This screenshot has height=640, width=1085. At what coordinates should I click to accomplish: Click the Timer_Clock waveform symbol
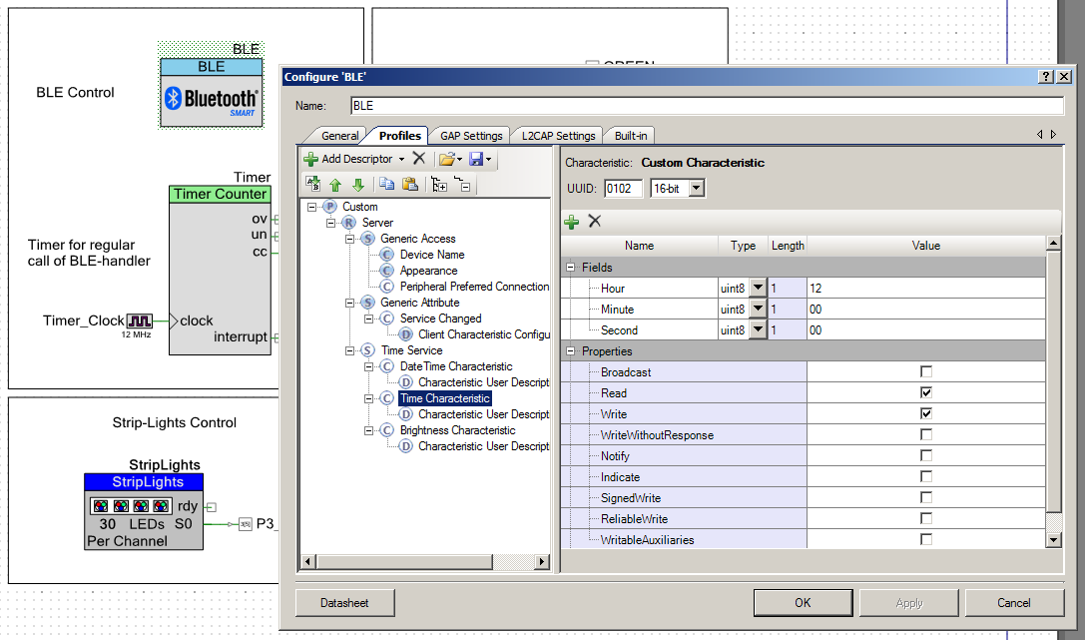(139, 321)
